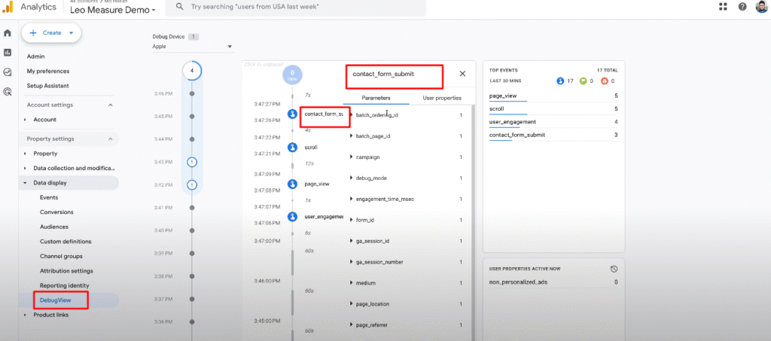Open the Reports icon in left rail

coord(8,53)
